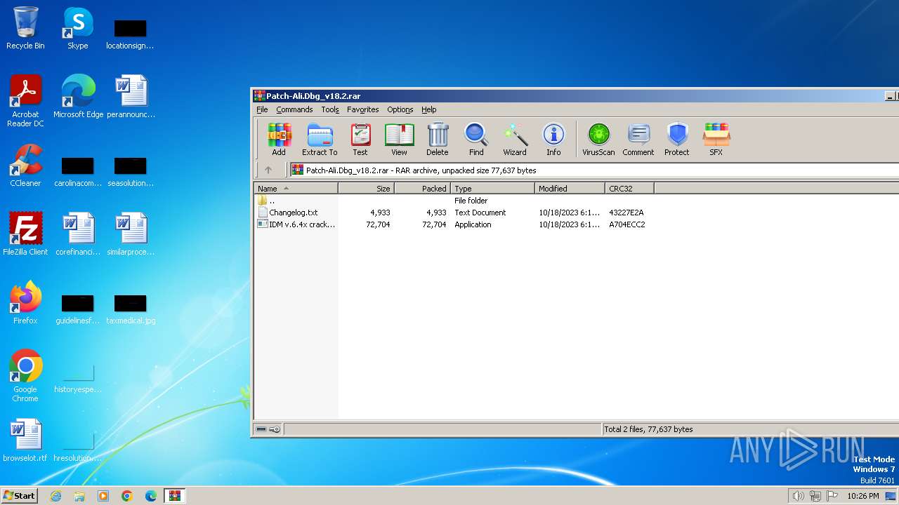Screen dimensions: 899x505
Task: Sort list by Packed column
Action: 422,188
